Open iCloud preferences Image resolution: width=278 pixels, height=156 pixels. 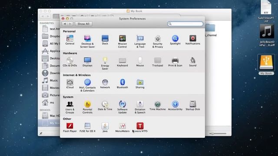(x=70, y=84)
